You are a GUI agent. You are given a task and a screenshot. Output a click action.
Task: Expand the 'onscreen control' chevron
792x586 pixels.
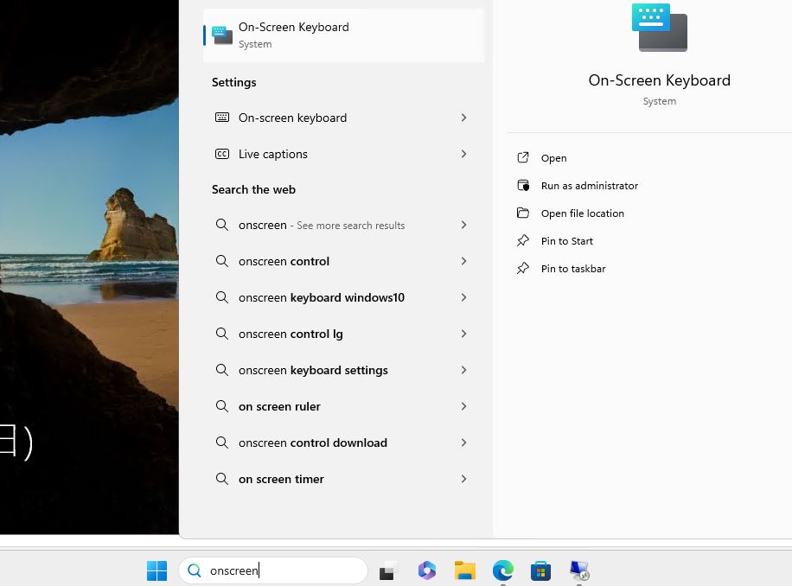463,261
